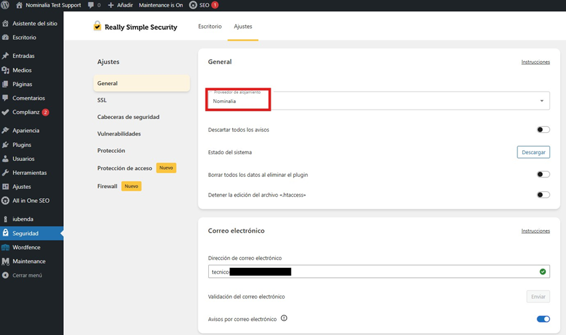Open the Proveedor de alojamiento dropdown arrow
This screenshot has height=335, width=566.
point(542,101)
